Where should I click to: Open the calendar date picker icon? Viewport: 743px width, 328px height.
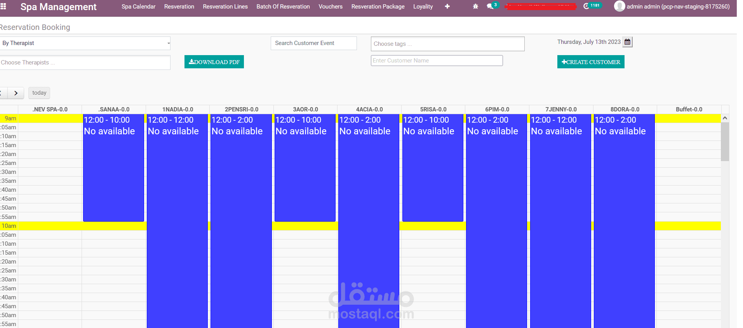627,42
